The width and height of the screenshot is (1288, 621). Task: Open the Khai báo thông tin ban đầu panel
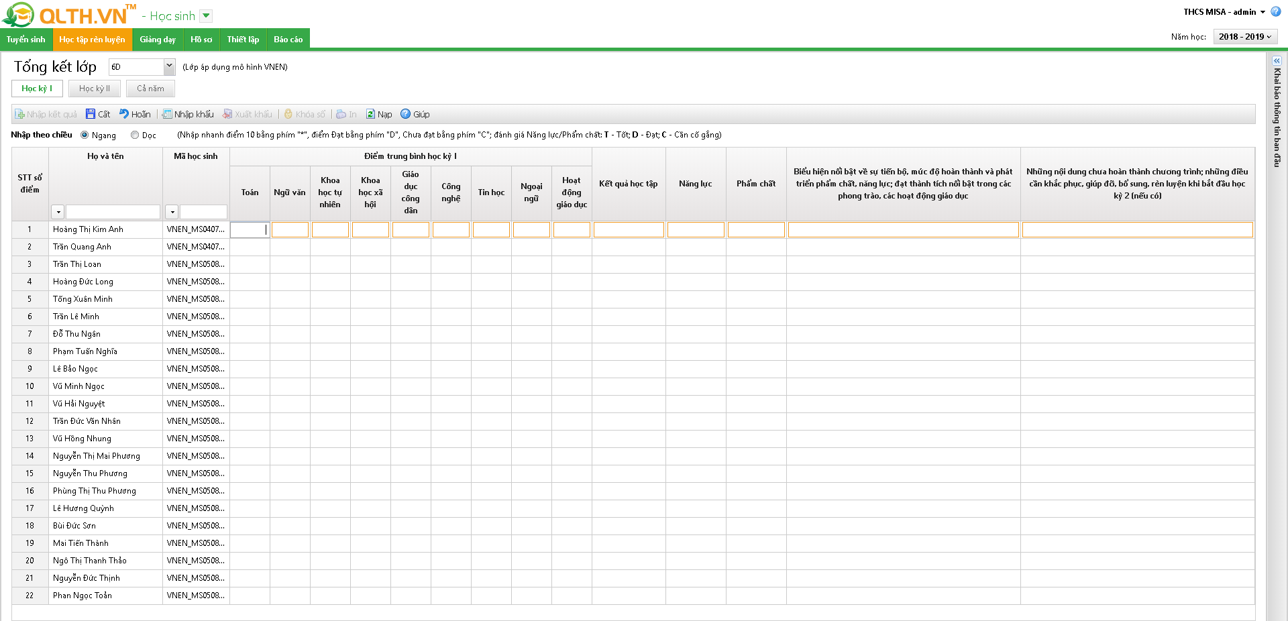(x=1277, y=117)
